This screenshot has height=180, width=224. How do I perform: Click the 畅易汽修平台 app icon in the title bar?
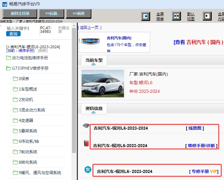tap(5, 4)
